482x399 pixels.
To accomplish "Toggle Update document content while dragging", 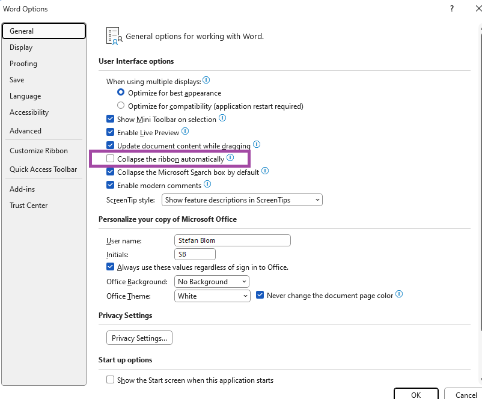I will point(111,145).
